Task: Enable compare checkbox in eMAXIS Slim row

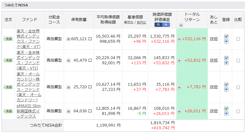Action: tap(238, 111)
